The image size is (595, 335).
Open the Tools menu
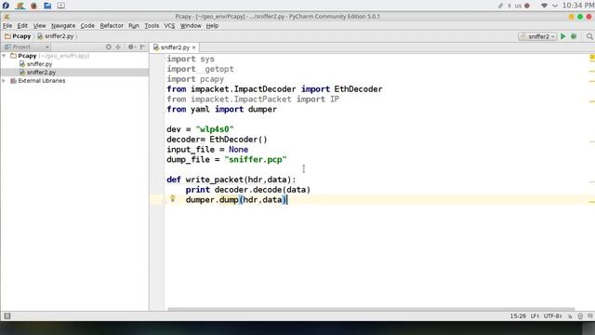152,26
